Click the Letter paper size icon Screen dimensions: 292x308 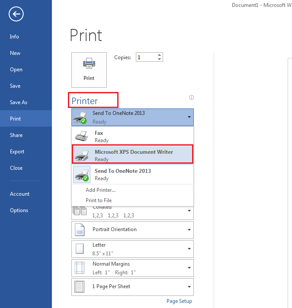[x=80, y=249]
